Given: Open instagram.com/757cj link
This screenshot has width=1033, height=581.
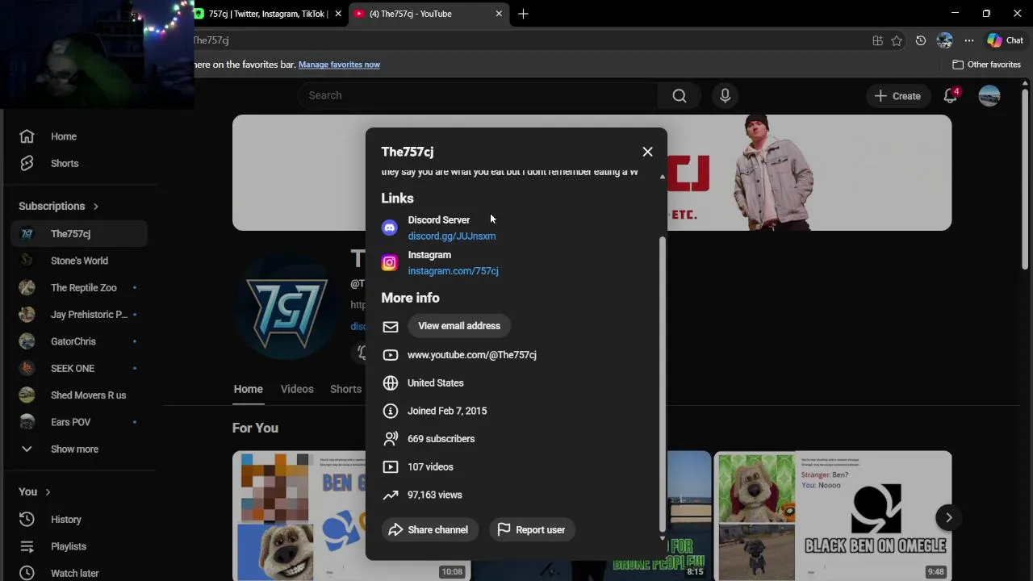Looking at the screenshot, I should click(453, 271).
